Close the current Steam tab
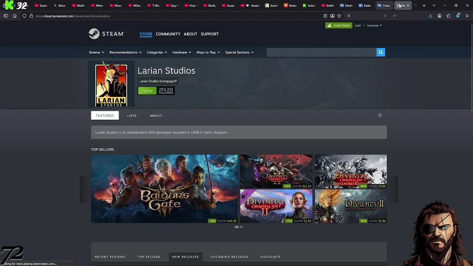The image size is (473, 266). pos(408,6)
